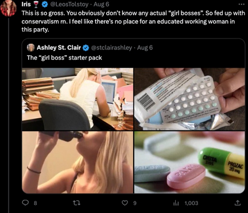The width and height of the screenshot is (248, 213).
Task: Open the three-dot more options menu
Action: [x=242, y=4]
